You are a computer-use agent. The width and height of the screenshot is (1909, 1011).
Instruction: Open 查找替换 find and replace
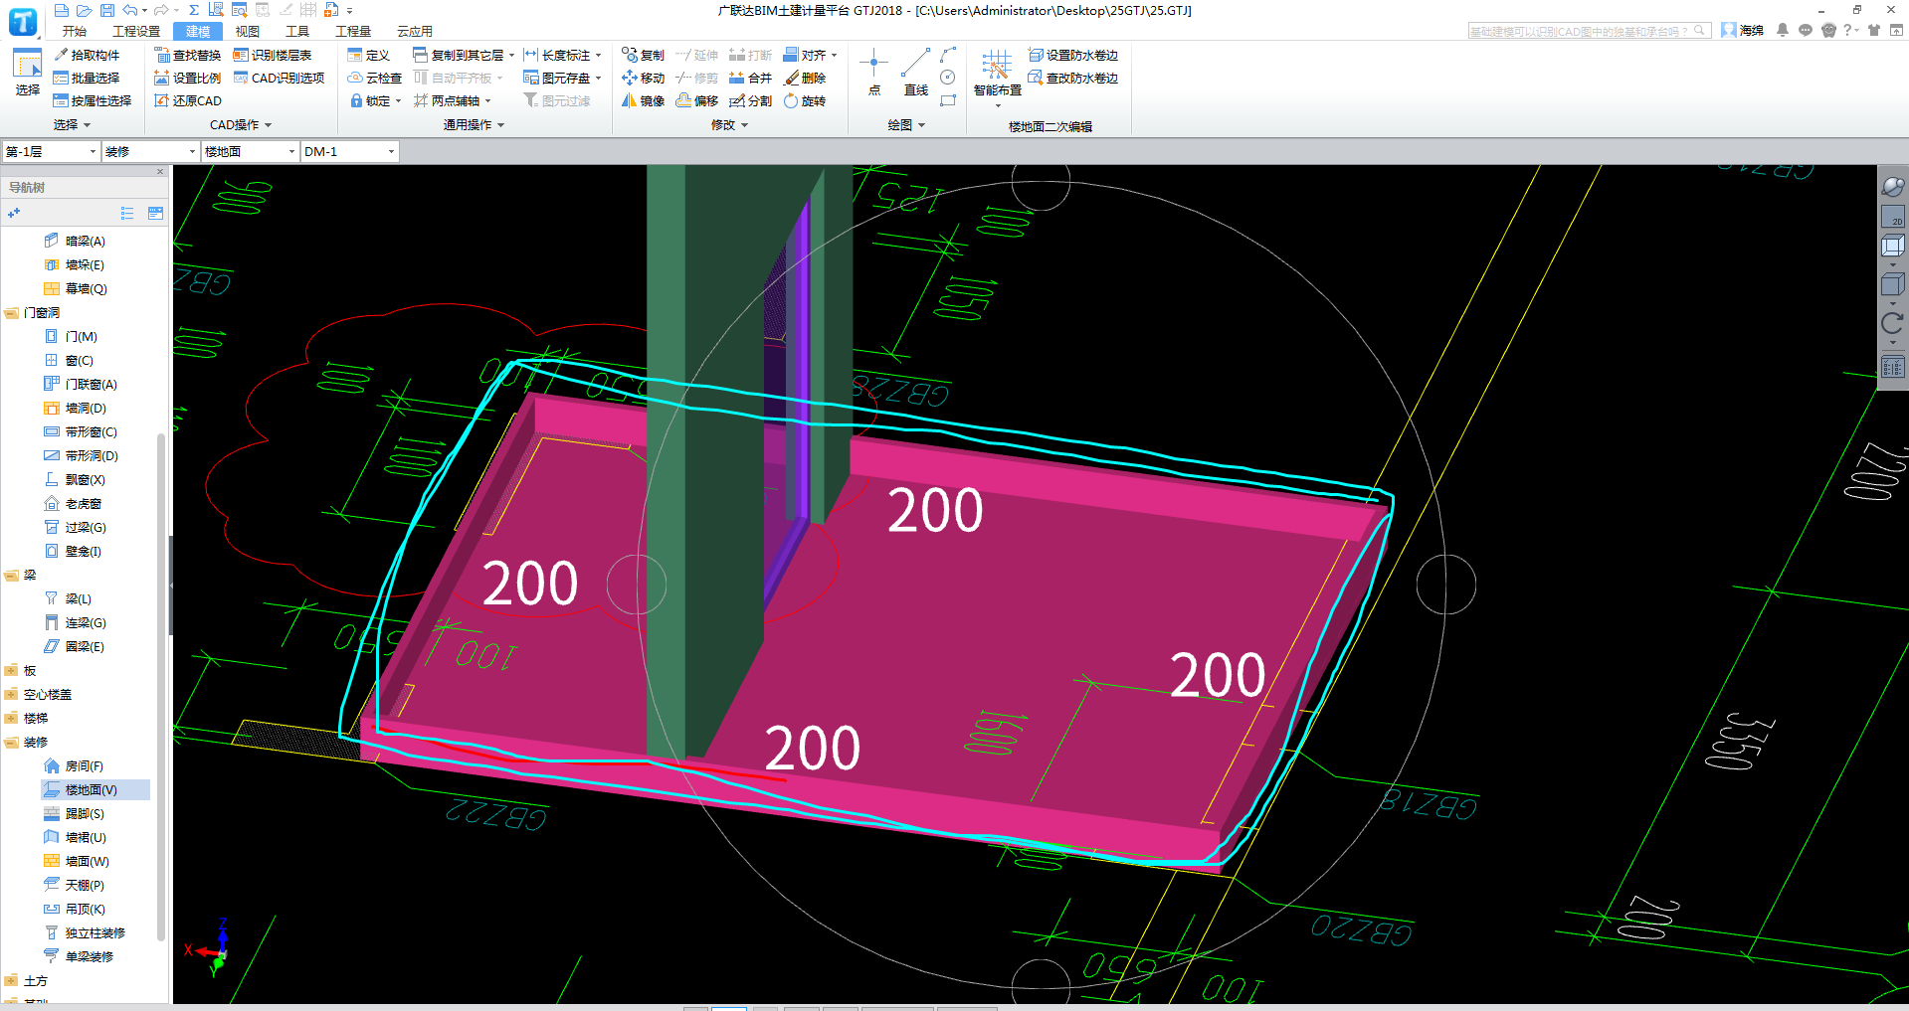188,55
